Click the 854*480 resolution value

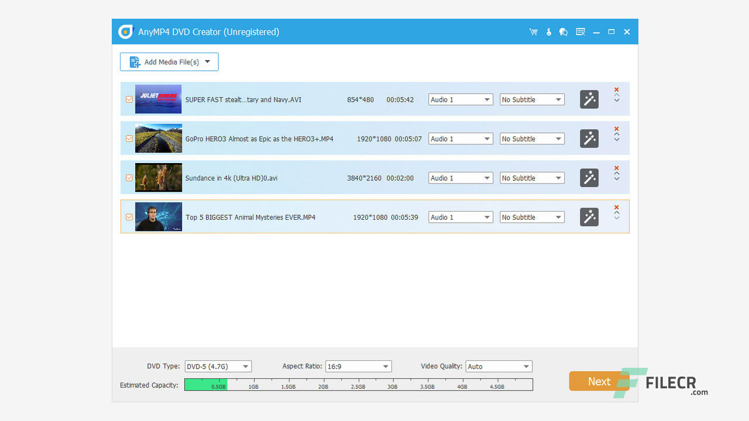tap(360, 99)
